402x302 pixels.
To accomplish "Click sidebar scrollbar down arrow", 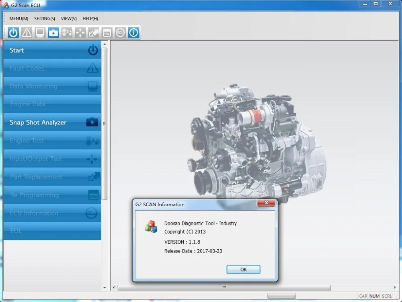I will tap(105, 288).
